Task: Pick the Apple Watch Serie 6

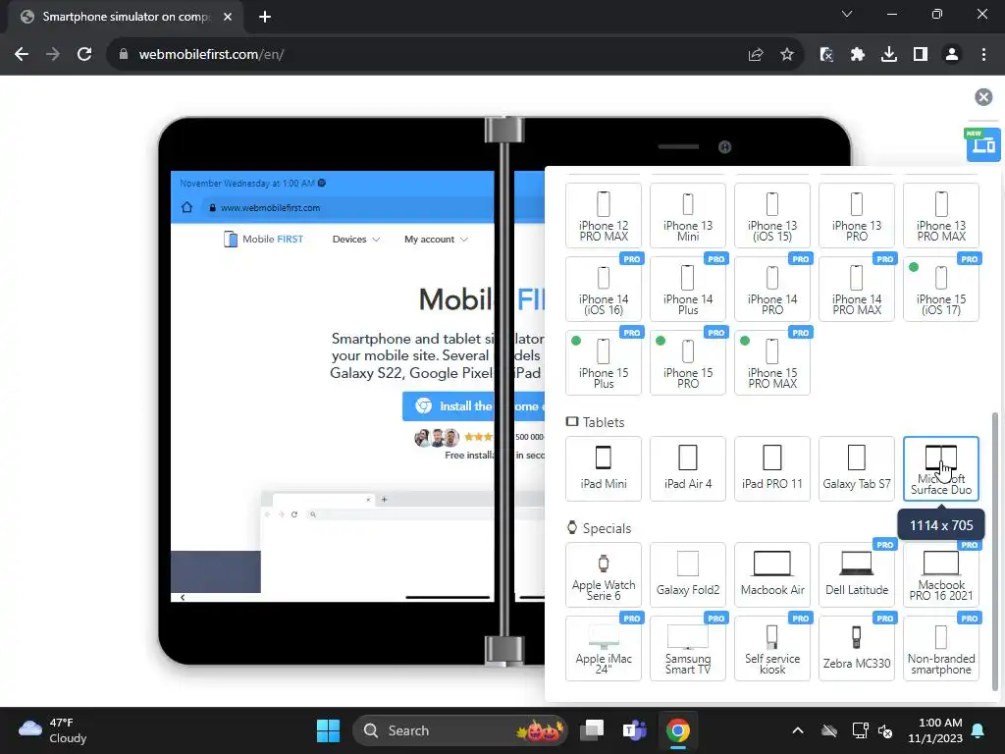Action: point(604,574)
